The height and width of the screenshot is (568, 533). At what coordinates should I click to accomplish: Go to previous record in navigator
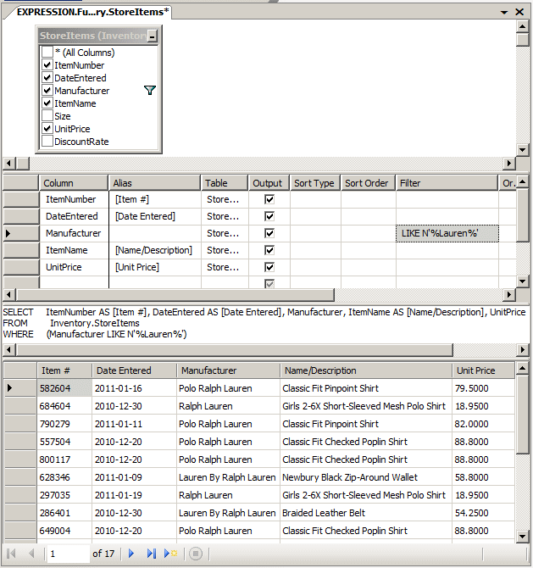(31, 553)
